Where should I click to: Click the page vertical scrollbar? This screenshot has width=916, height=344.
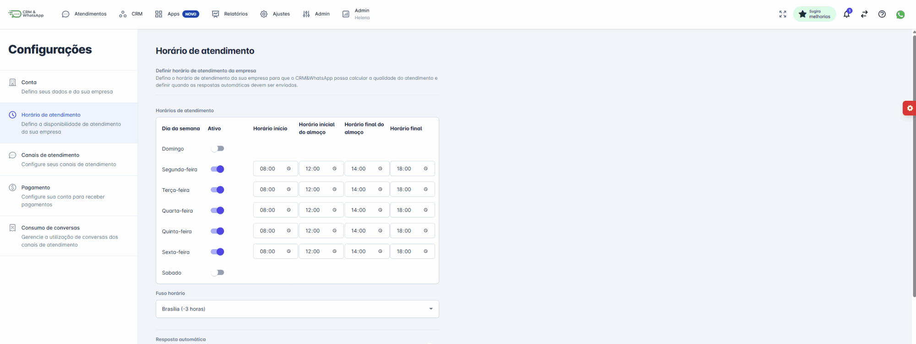(x=914, y=165)
